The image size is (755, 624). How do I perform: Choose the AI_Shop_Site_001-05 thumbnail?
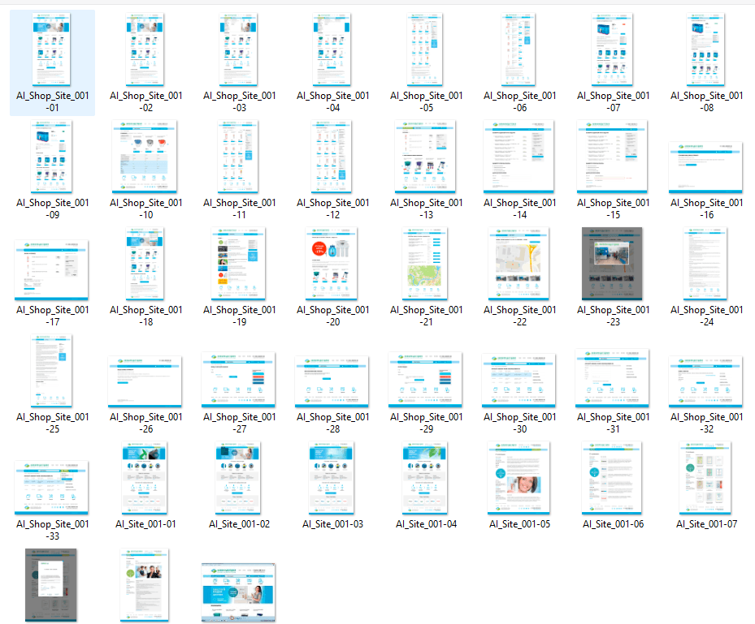pyautogui.click(x=425, y=49)
